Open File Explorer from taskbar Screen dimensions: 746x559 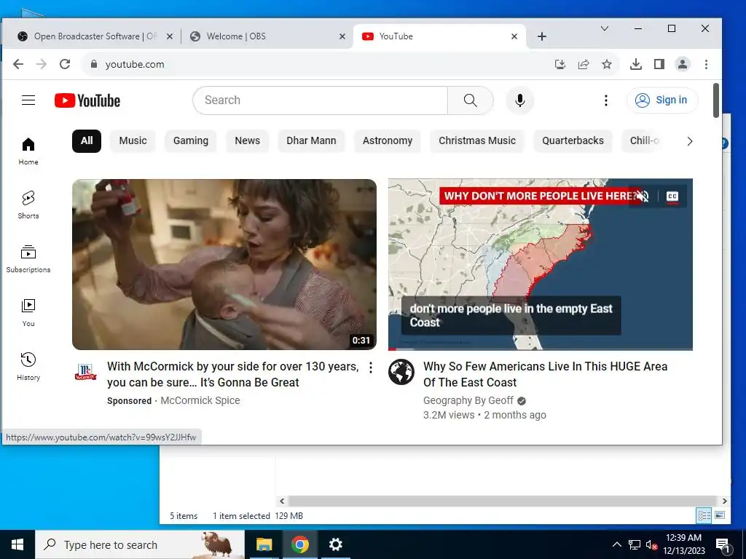[x=264, y=544]
